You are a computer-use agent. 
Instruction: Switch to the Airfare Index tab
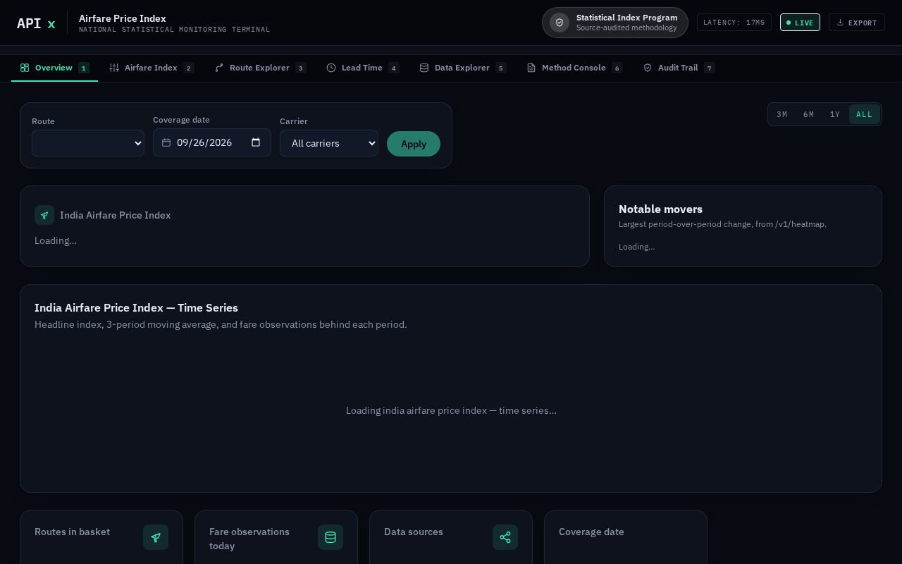point(152,68)
